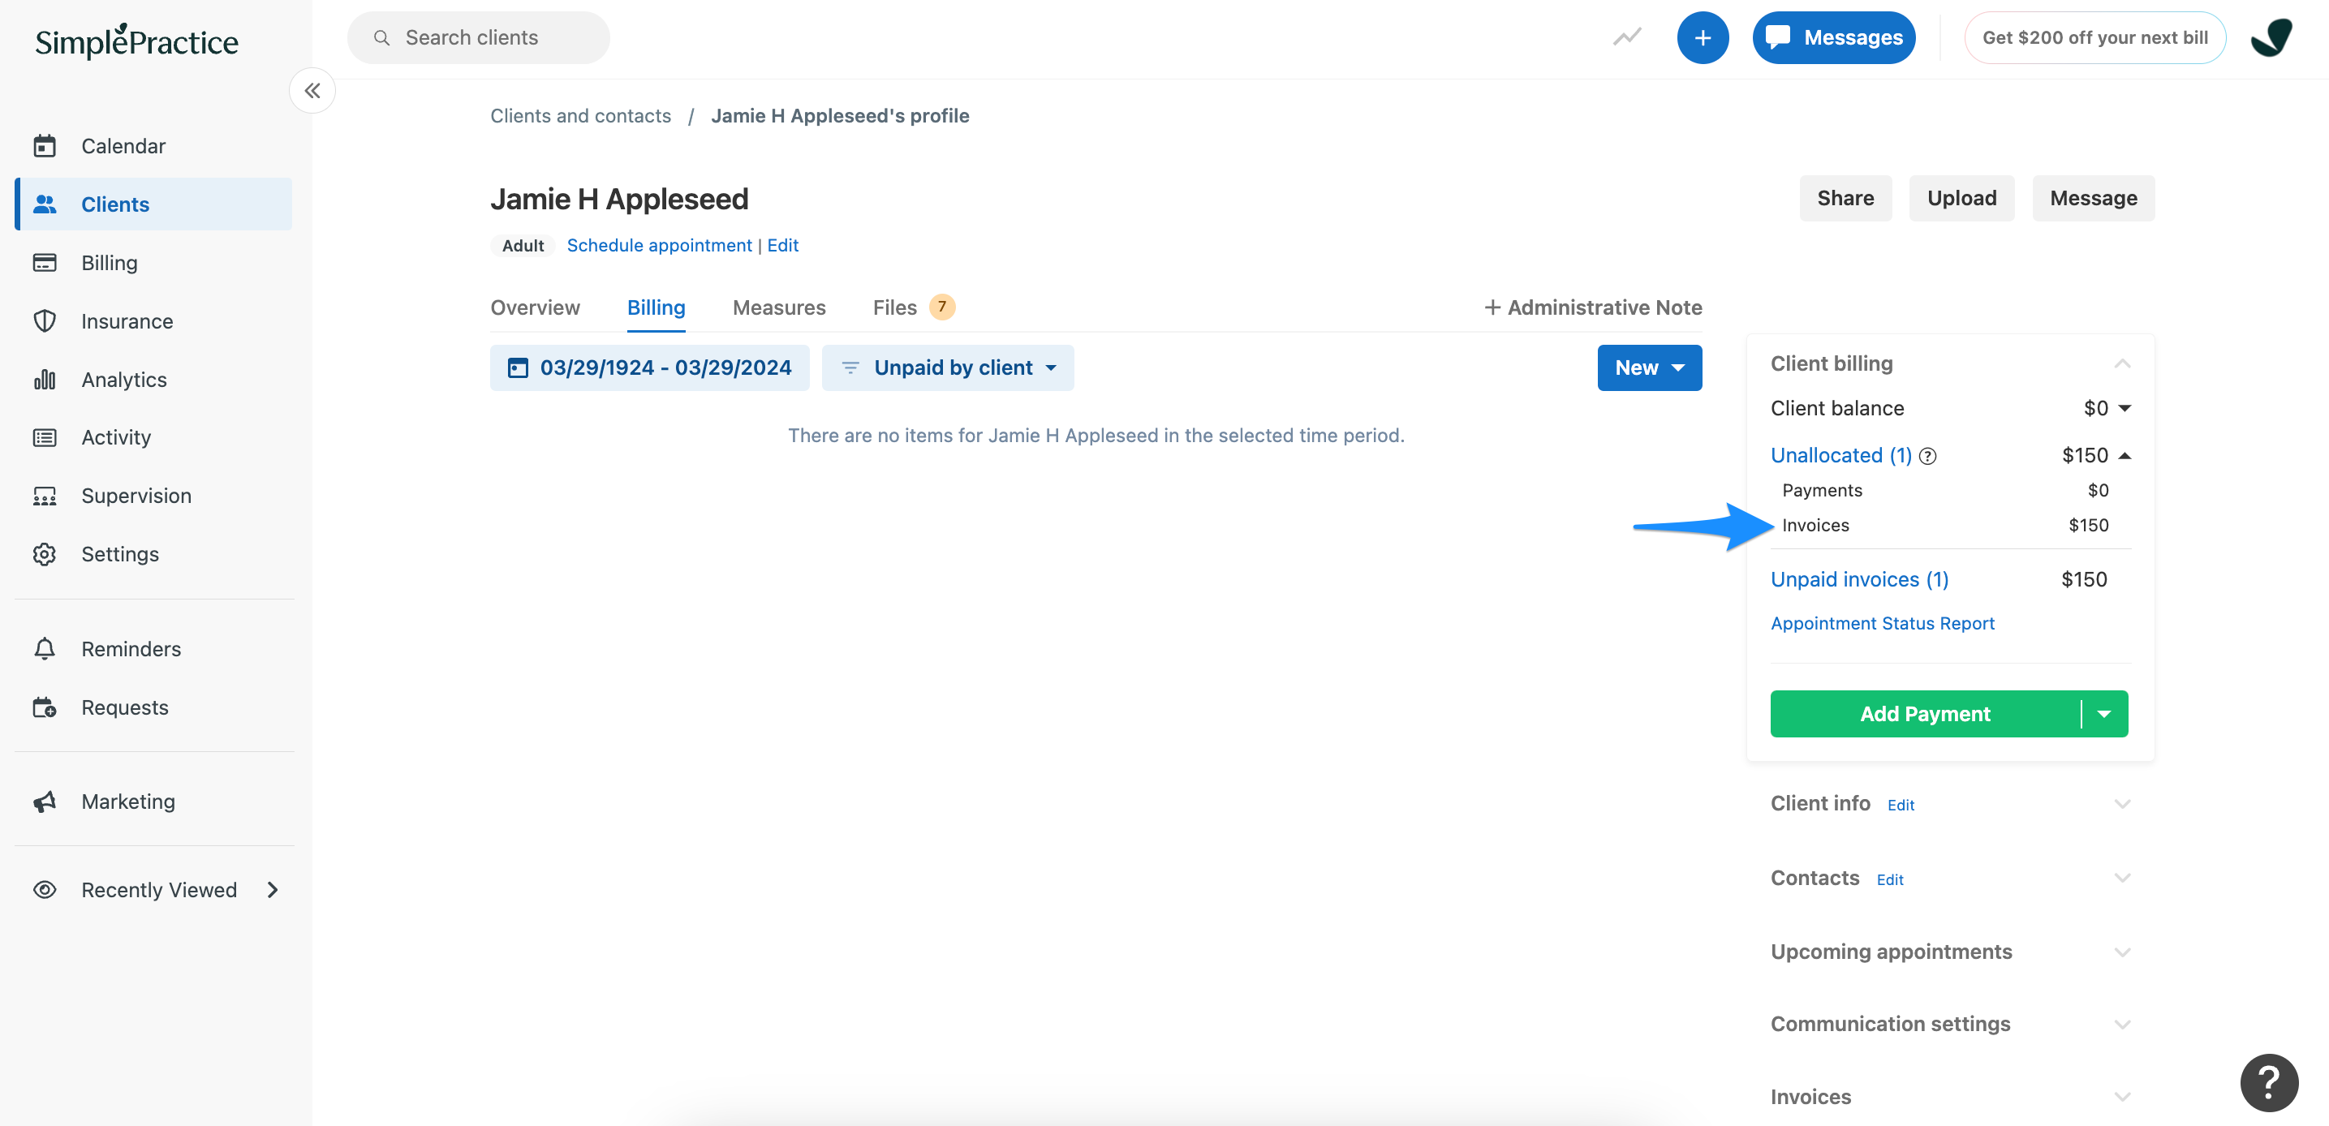The width and height of the screenshot is (2329, 1126).
Task: Click the Recently Viewed eye icon
Action: point(45,890)
